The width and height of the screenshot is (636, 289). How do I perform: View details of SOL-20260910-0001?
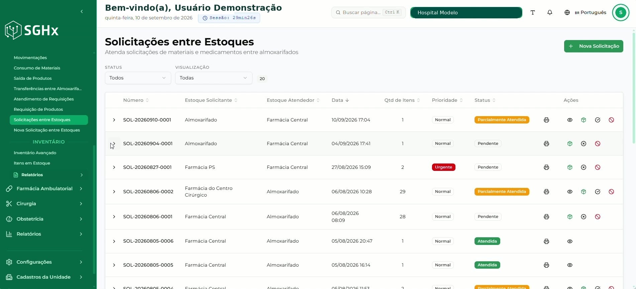click(x=570, y=120)
